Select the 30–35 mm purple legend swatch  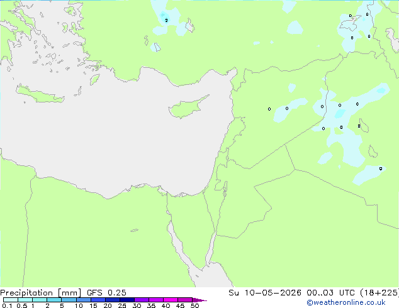142,300
